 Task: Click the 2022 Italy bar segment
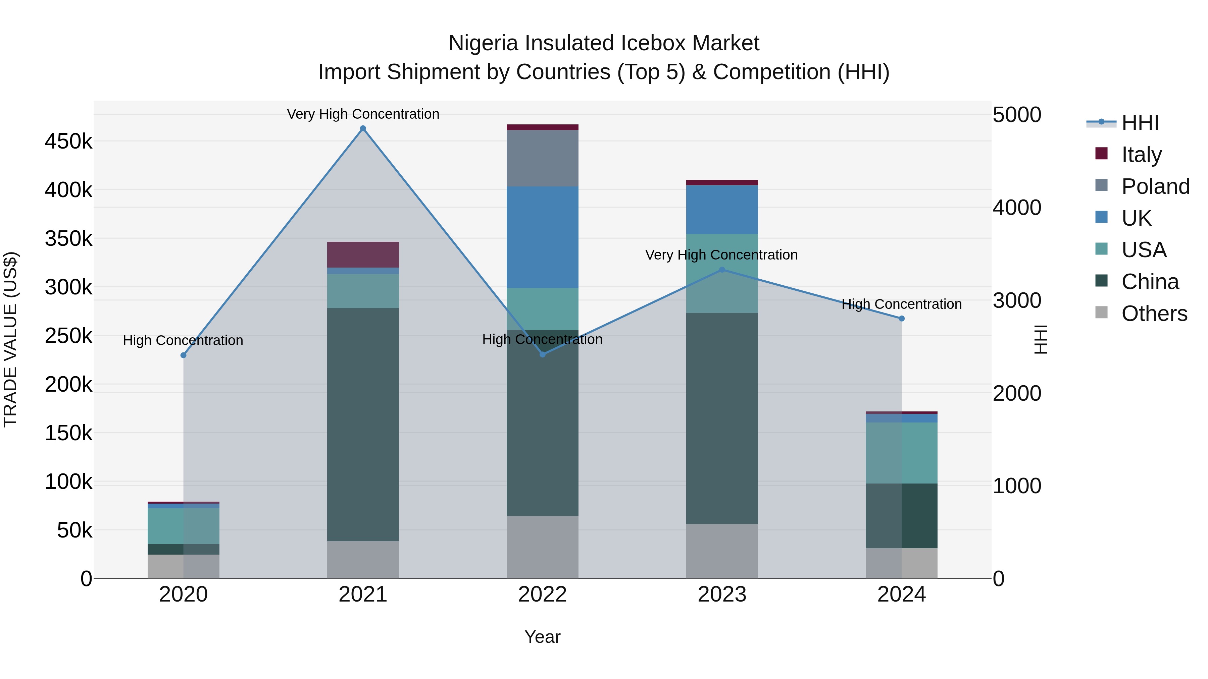[x=543, y=127]
